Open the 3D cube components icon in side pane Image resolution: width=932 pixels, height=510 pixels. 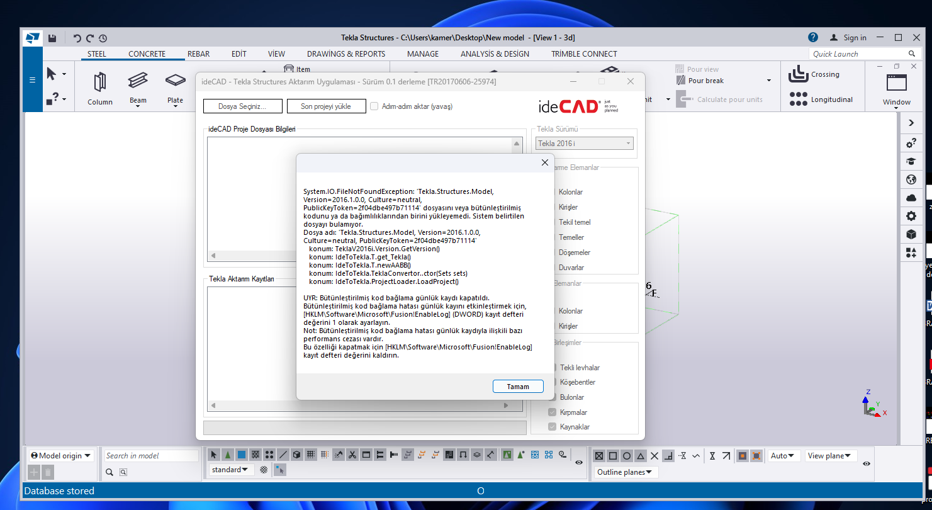[x=911, y=234]
